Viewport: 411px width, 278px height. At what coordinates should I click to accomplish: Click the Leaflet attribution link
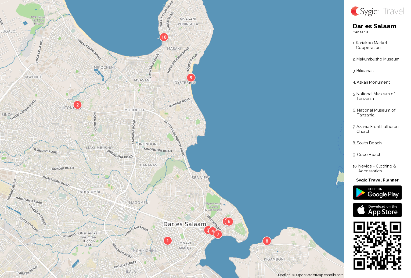point(284,275)
